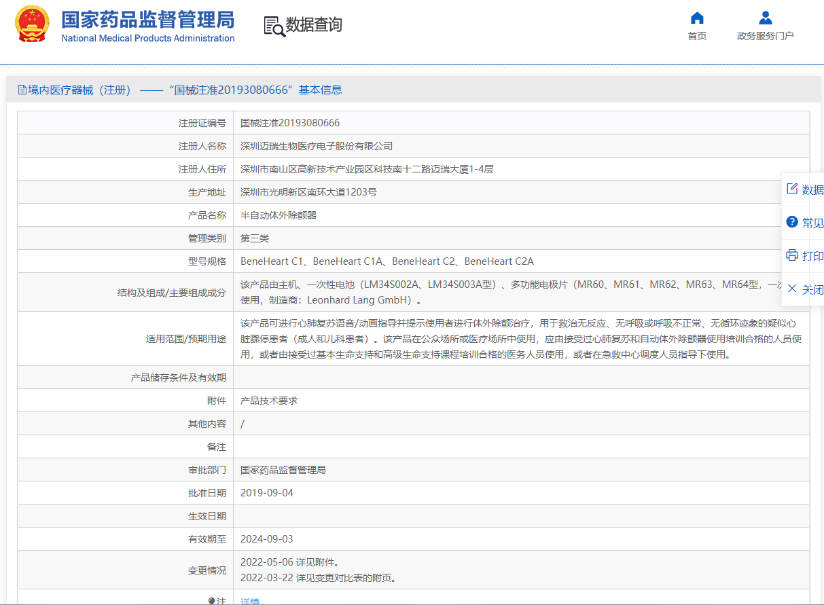Select the 有效期至 label cell
This screenshot has height=605, width=824.
coord(126,539)
